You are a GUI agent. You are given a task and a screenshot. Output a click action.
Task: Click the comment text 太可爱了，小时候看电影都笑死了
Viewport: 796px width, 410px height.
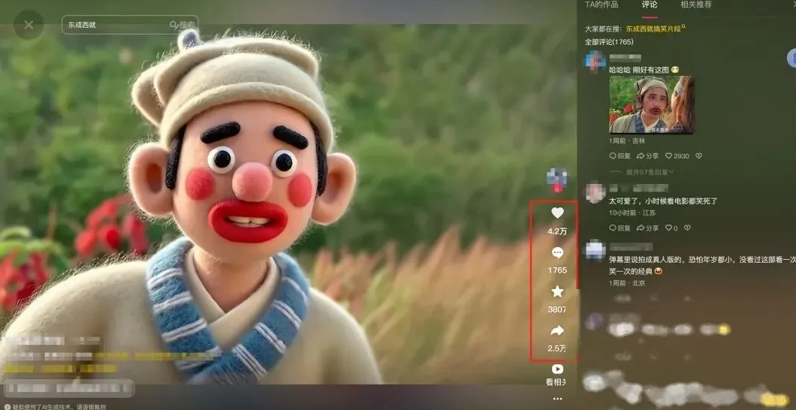point(663,201)
